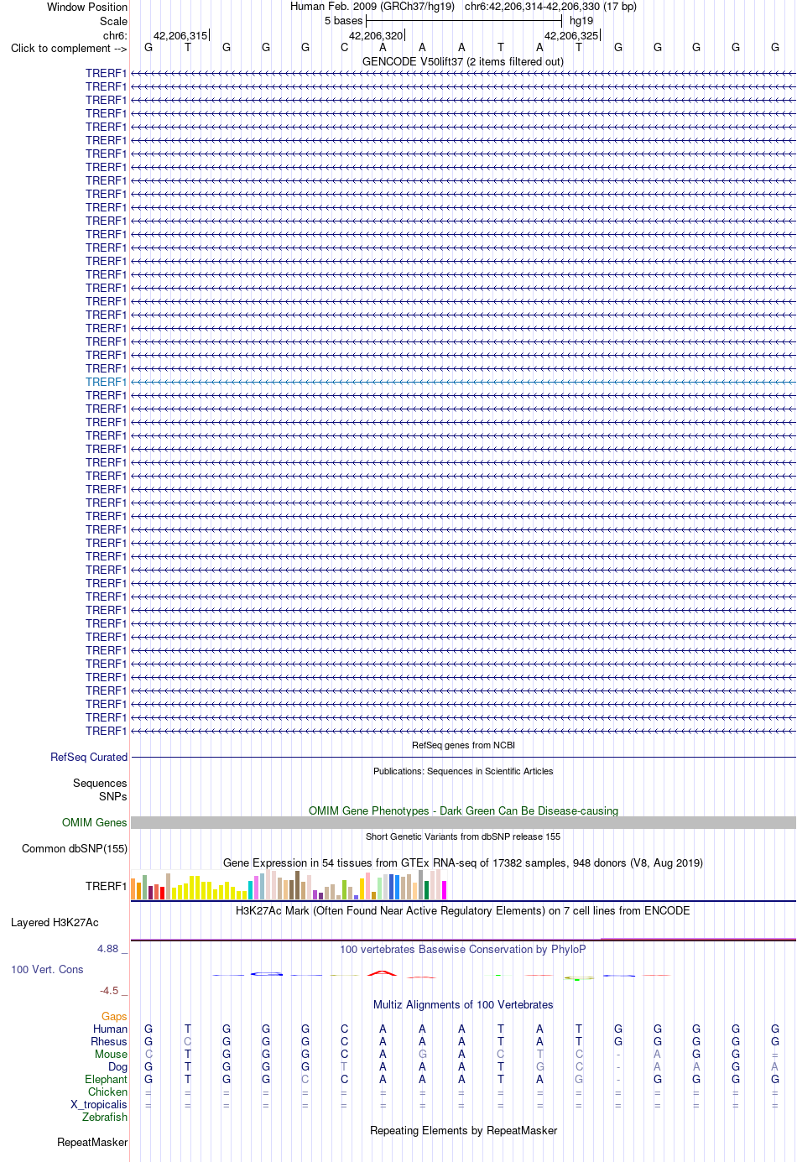Click the Human Feb. 2009 (GRCh37/hg19) title

tap(372, 7)
